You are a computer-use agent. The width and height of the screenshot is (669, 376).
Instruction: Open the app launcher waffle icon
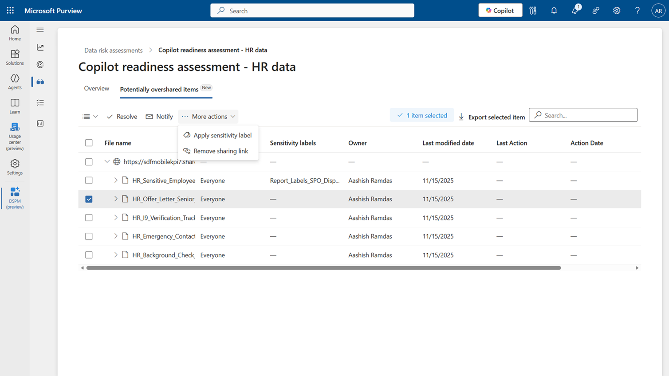[x=10, y=11]
